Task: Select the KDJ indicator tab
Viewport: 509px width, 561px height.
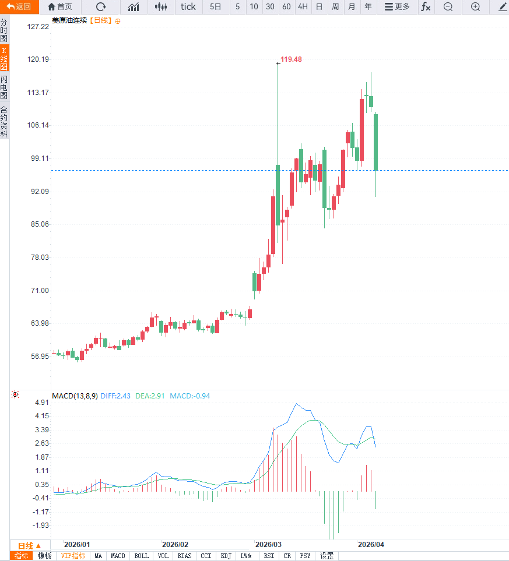Action: coord(226,556)
